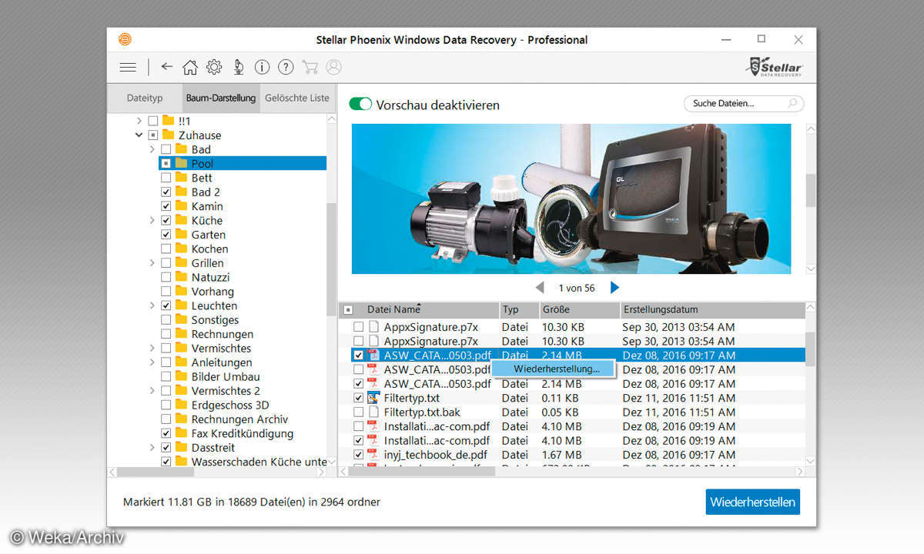Select the Pool folder in tree
This screenshot has height=554, width=924.
point(243,164)
